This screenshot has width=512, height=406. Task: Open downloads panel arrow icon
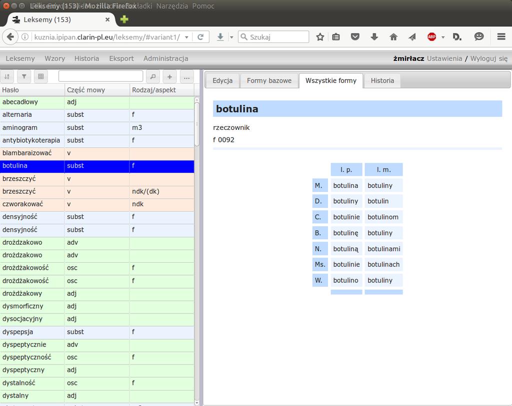click(x=374, y=37)
